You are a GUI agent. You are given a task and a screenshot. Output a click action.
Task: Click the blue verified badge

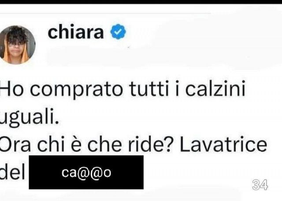coord(118,32)
